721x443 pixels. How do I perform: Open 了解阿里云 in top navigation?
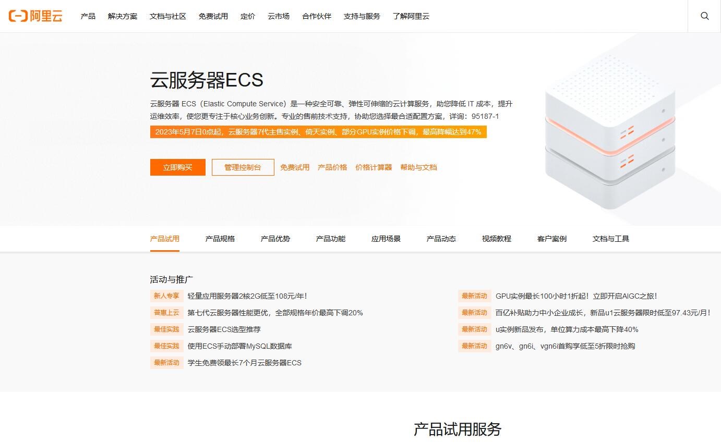tap(411, 16)
